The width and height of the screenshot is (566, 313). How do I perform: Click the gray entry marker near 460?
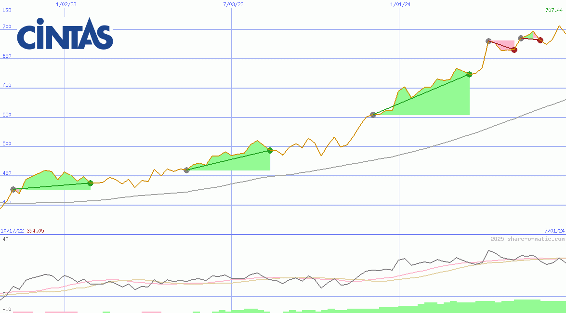pos(186,170)
